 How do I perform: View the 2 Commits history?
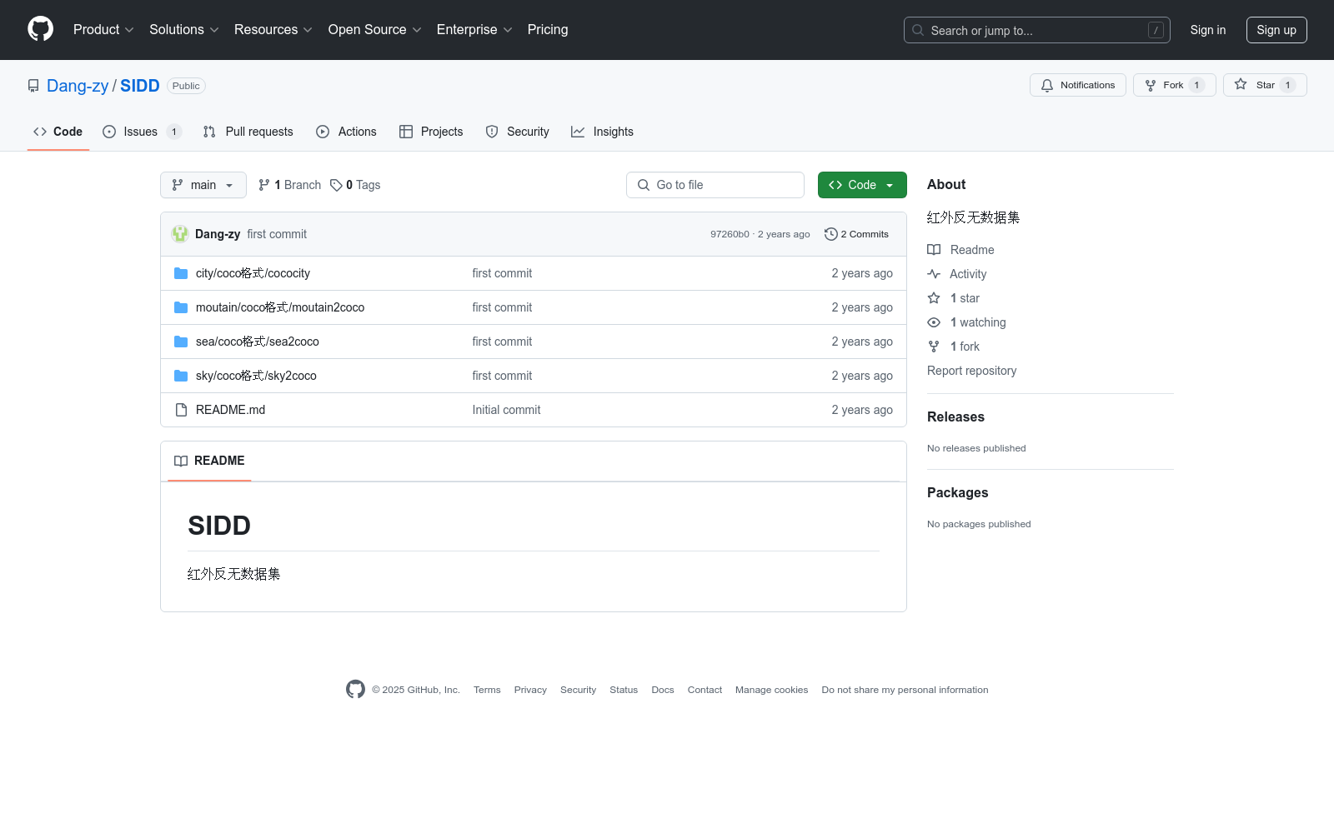pos(856,234)
